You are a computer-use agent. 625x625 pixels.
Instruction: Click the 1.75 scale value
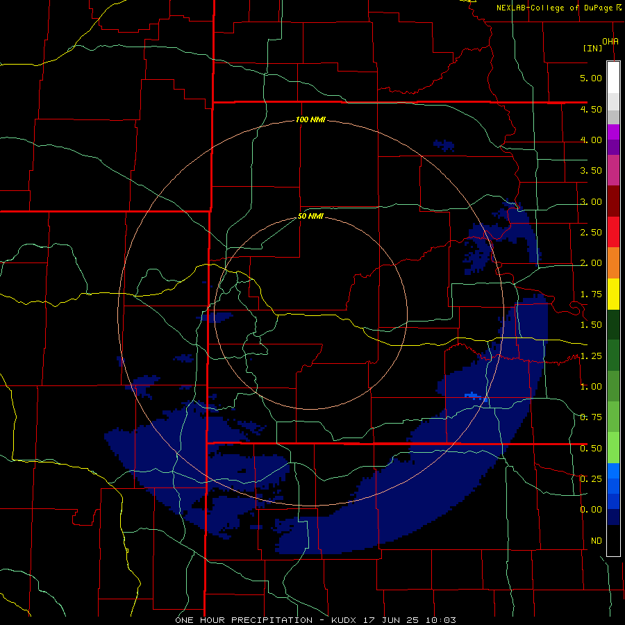[x=591, y=294]
